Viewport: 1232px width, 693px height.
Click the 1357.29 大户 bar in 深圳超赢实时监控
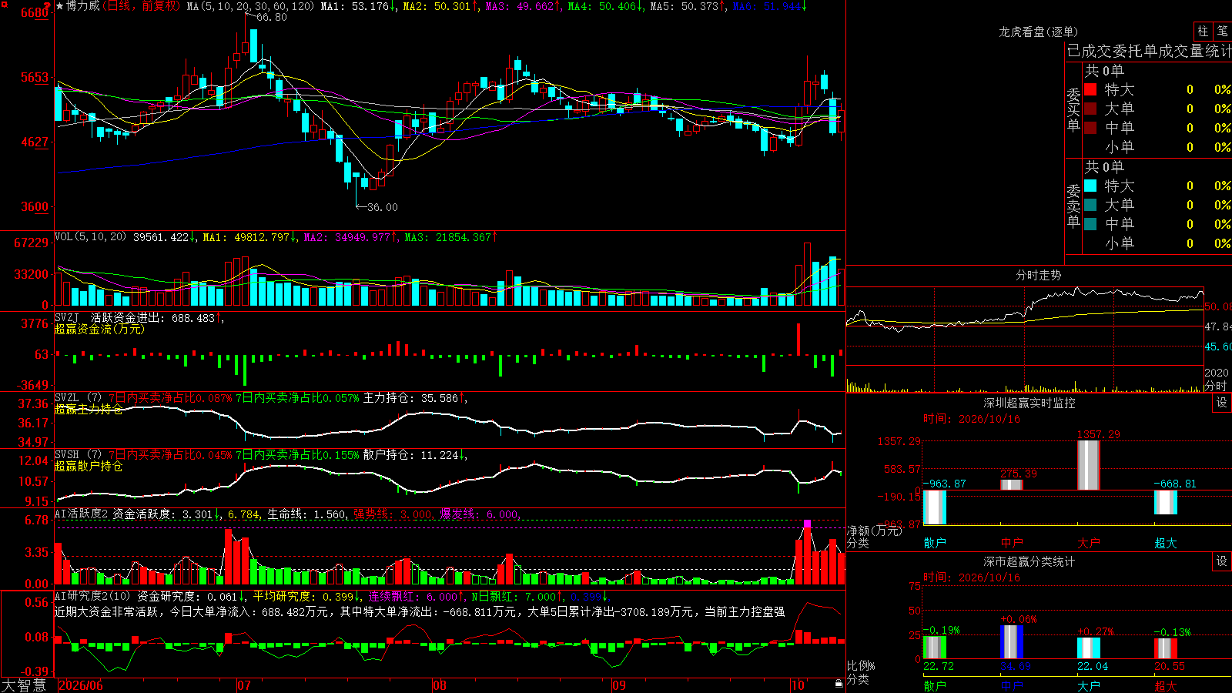(1088, 465)
